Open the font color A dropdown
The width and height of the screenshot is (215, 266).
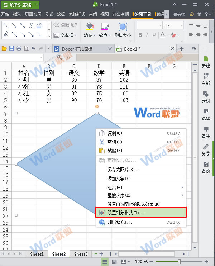click(x=168, y=35)
